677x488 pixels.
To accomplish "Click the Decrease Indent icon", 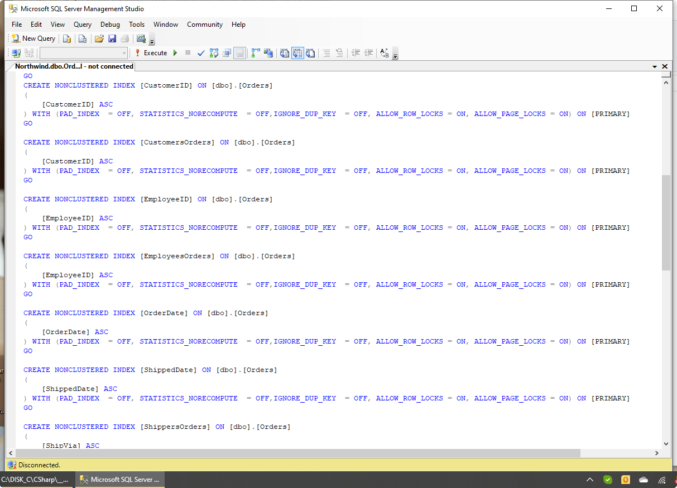I will click(356, 53).
